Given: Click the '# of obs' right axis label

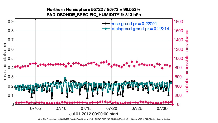Looking at the screenshot, I should point(187,61).
